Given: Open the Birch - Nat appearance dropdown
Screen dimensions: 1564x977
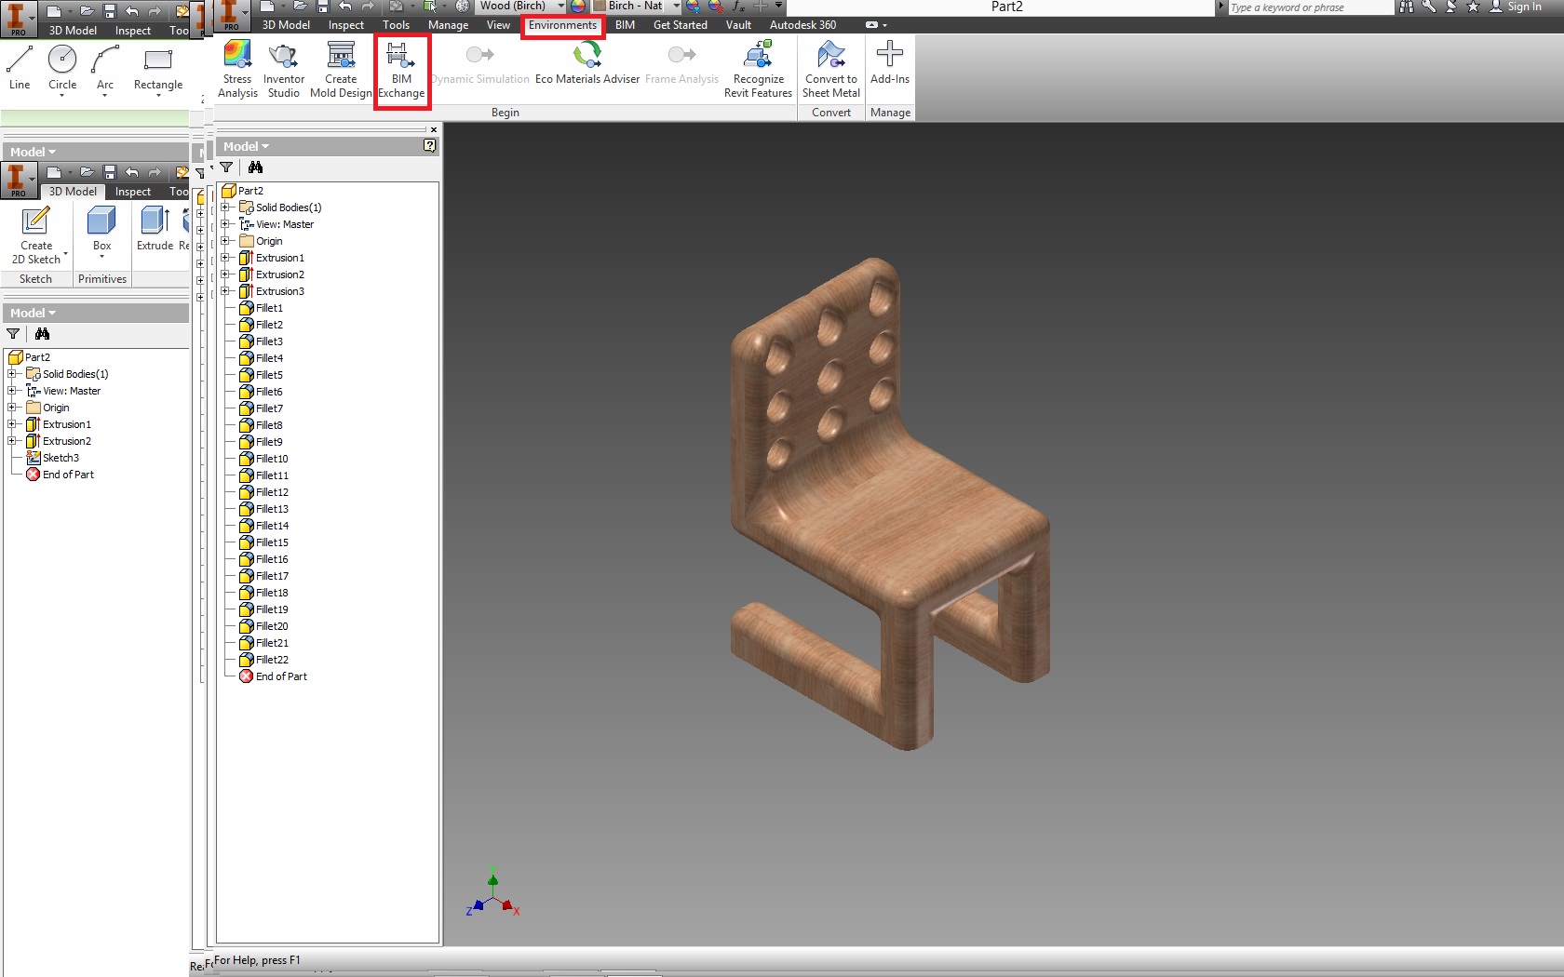Looking at the screenshot, I should (676, 7).
